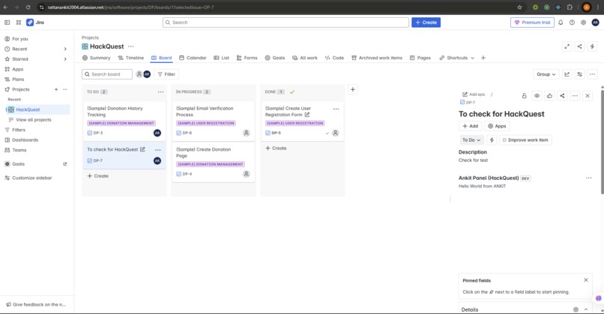The width and height of the screenshot is (604, 314).
Task: Collapse sidebar using top-left panel icon
Action: click(7, 22)
